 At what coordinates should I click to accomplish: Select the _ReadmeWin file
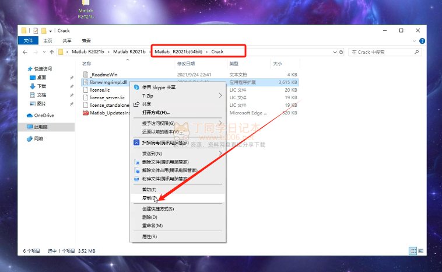click(100, 75)
